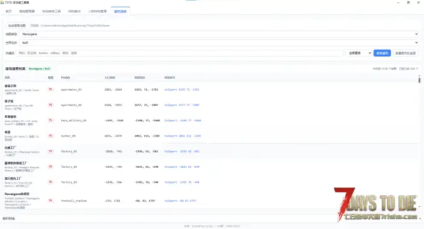424x229 pixels.
Task: Click the 'apartments_06' prefab cell
Action: [x=72, y=105]
